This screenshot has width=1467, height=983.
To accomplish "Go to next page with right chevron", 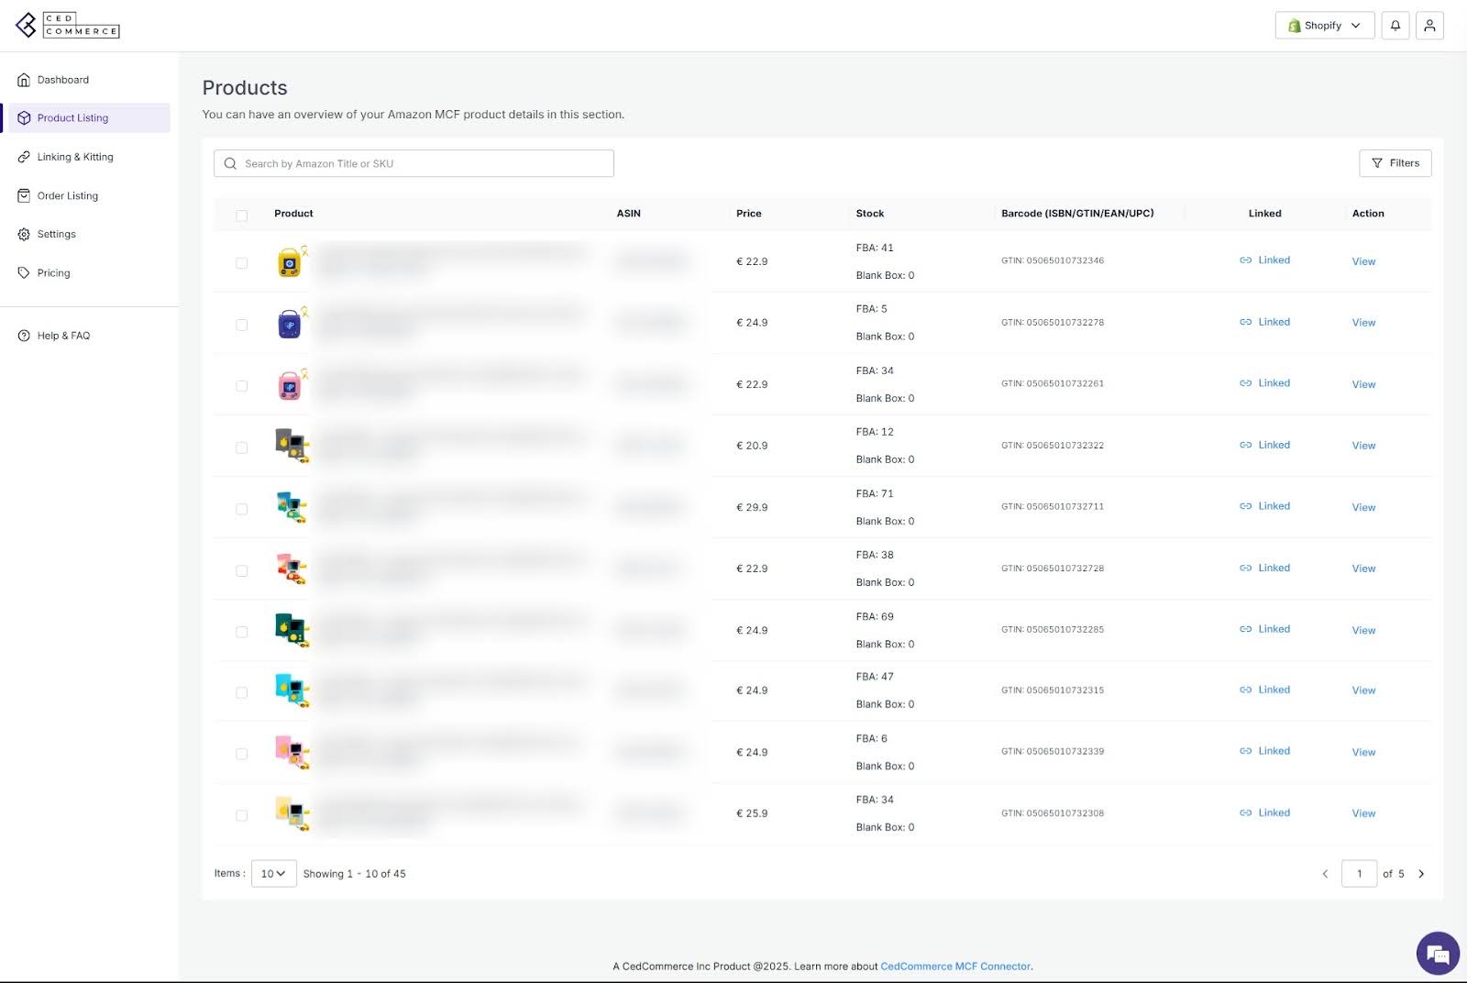I will [1421, 874].
